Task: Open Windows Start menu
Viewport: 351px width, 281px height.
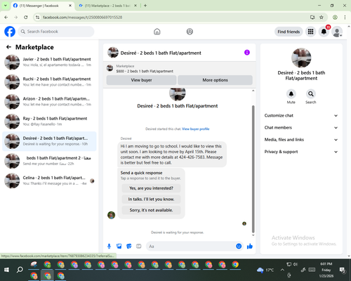Action: coord(6,270)
